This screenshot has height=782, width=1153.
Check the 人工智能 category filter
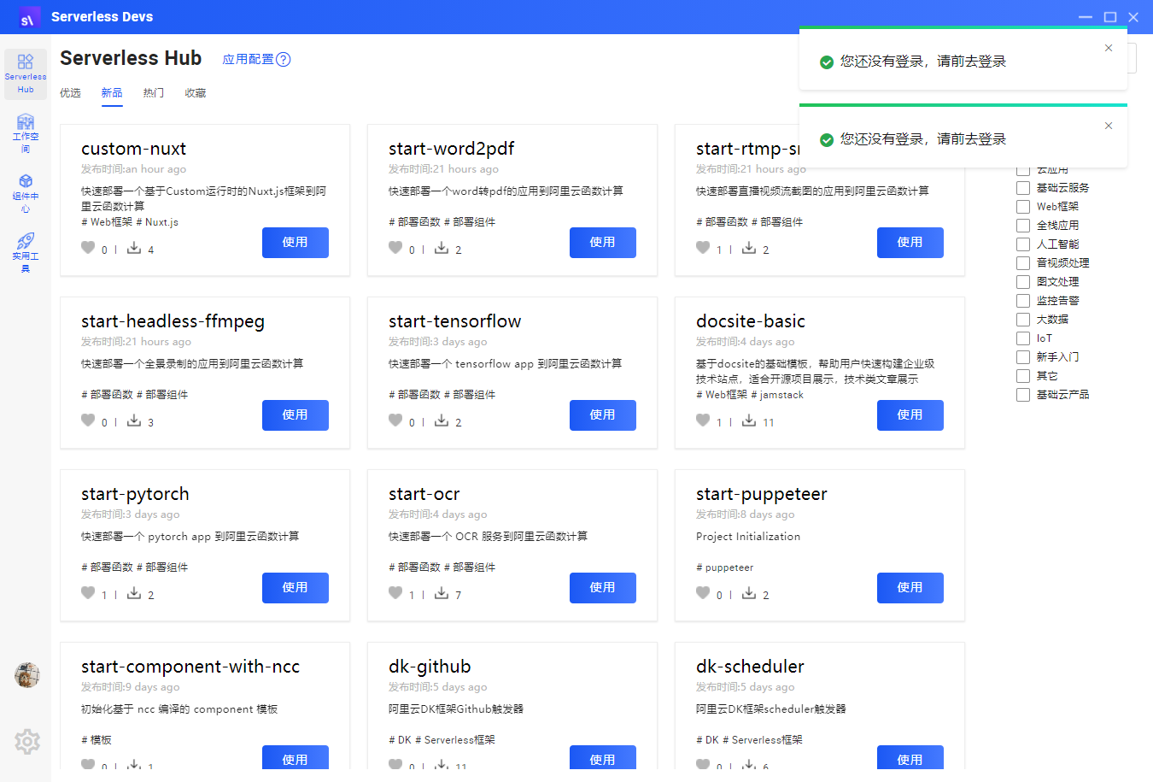1022,244
